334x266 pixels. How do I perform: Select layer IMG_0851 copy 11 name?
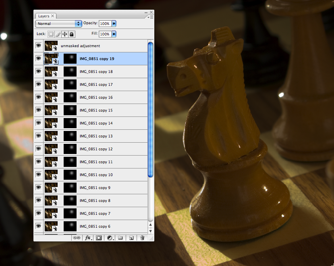(x=96, y=162)
